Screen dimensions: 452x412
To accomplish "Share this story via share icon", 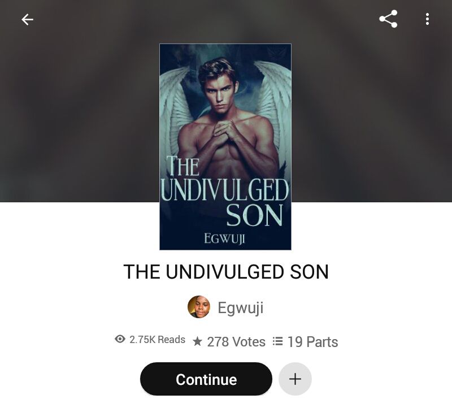I will coord(388,19).
